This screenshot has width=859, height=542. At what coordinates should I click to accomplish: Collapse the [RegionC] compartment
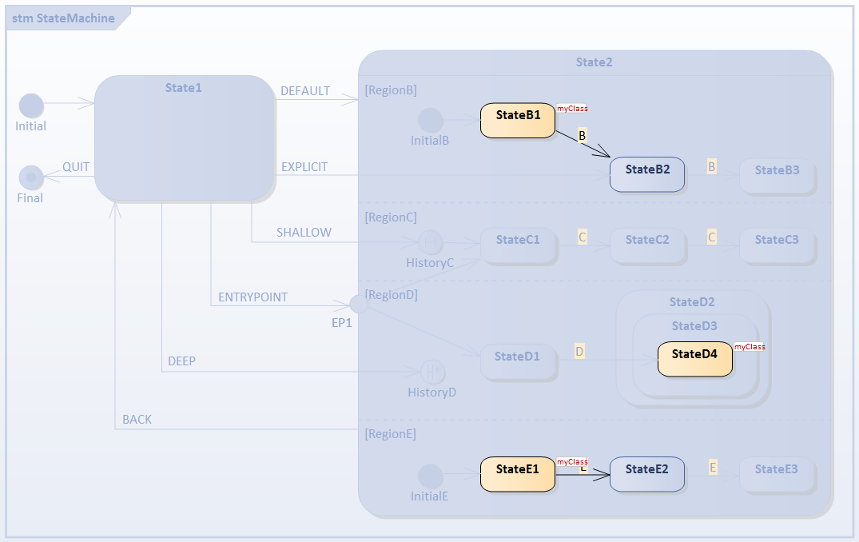click(391, 217)
